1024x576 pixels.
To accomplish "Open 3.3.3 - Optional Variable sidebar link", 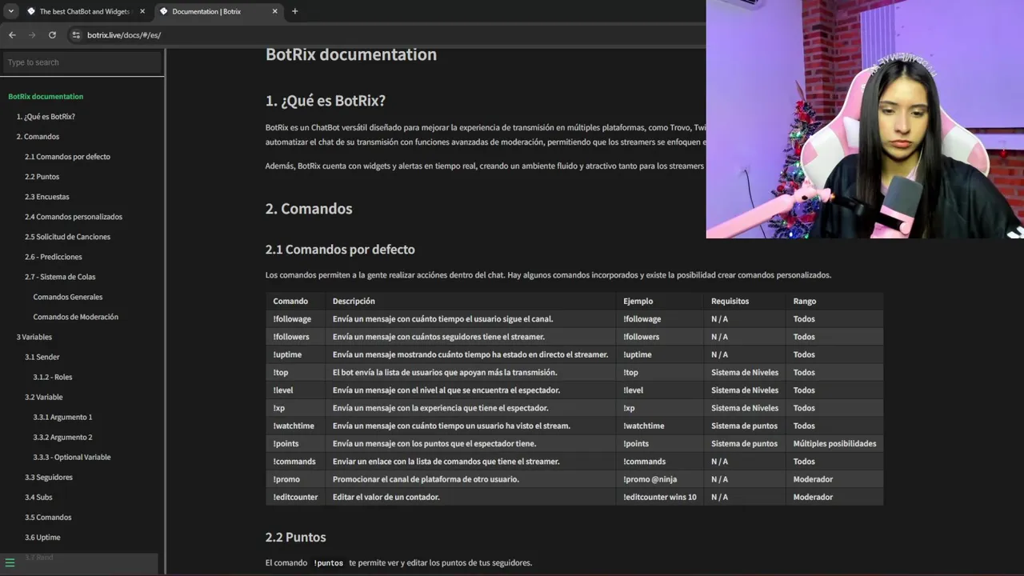I will tap(72, 457).
